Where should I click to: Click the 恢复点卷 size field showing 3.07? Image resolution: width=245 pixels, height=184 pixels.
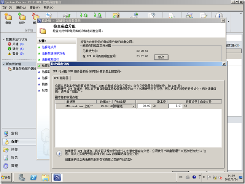click(x=175, y=106)
